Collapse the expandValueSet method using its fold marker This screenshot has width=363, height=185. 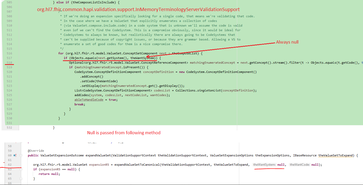tap(21, 155)
